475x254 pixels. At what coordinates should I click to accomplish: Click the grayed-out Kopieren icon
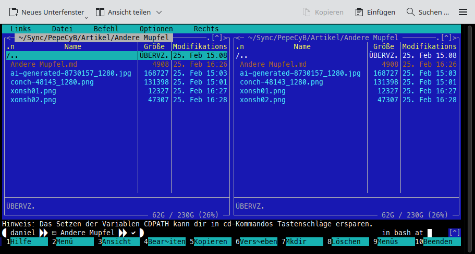click(307, 12)
